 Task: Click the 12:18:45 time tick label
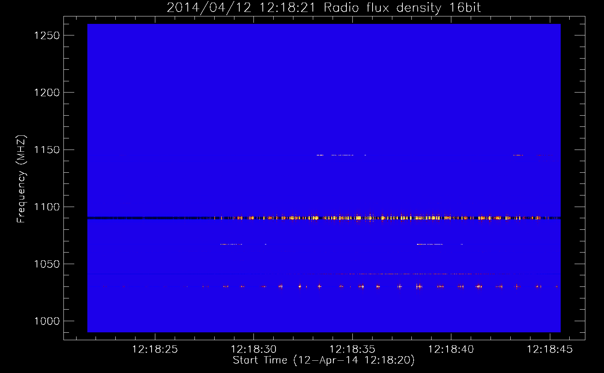pyautogui.click(x=549, y=350)
